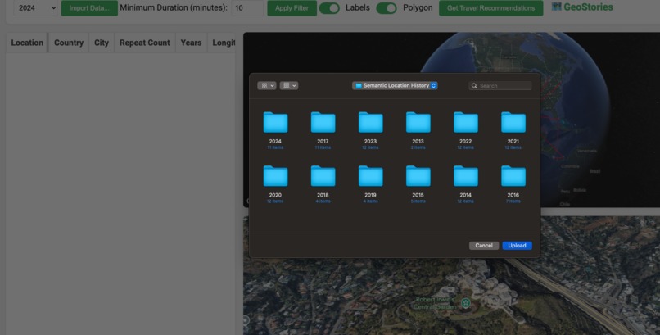Click the GeoStories title link
The width and height of the screenshot is (660, 335).
pyautogui.click(x=588, y=7)
